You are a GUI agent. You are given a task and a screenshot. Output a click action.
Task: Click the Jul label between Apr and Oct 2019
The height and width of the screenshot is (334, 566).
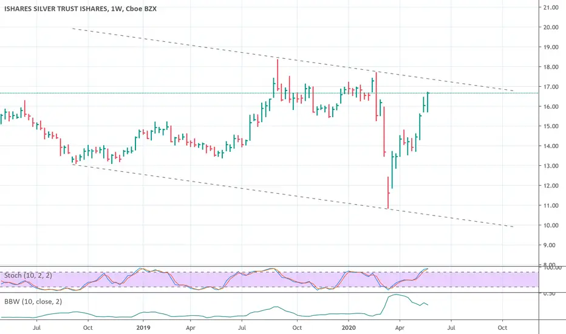(242, 328)
